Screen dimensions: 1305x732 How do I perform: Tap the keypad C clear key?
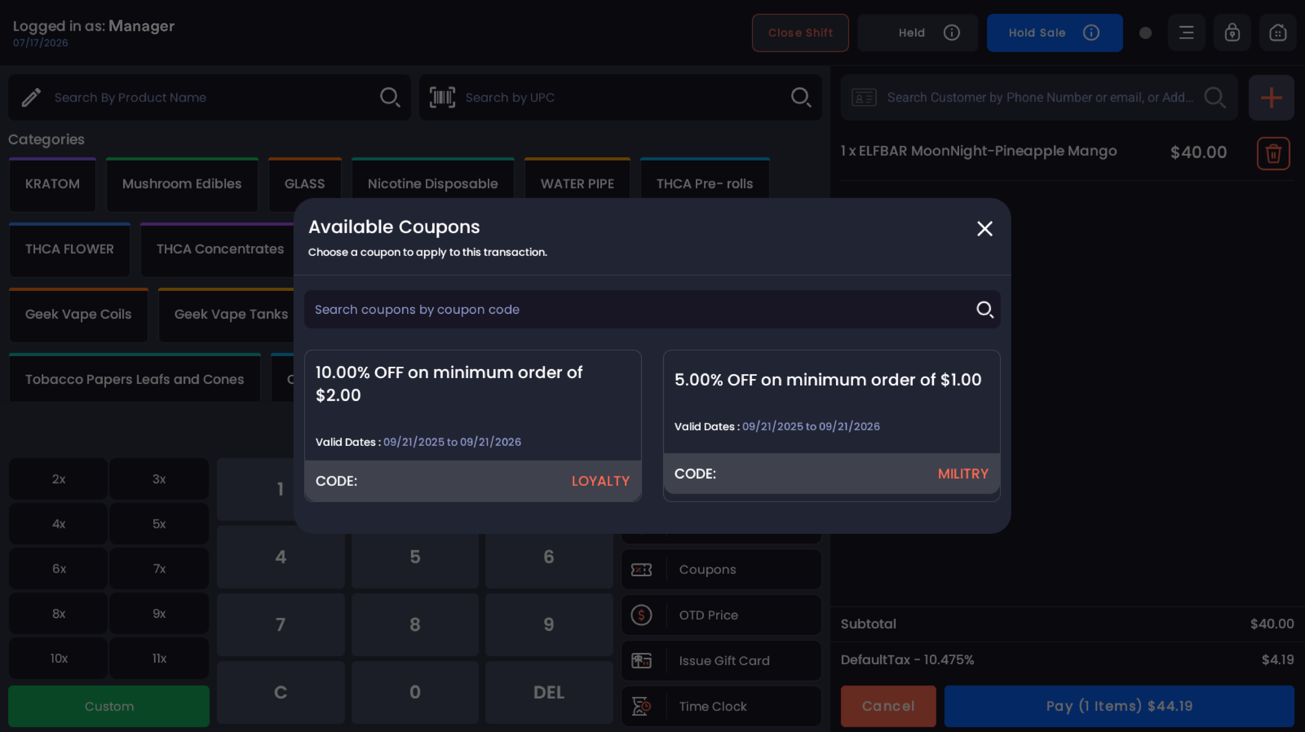coord(280,692)
